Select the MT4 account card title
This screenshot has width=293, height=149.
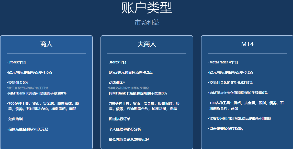pyautogui.click(x=247, y=44)
